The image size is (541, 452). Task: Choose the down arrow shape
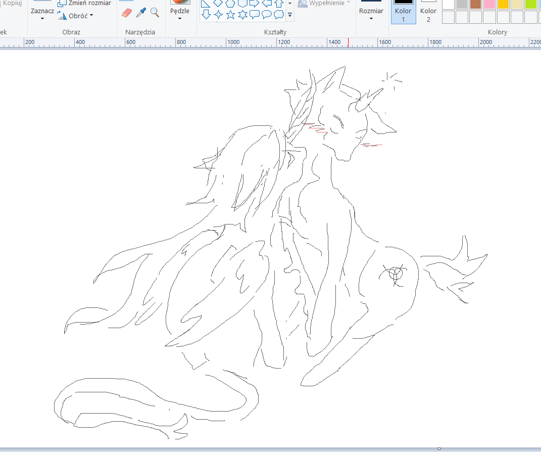[x=206, y=15]
